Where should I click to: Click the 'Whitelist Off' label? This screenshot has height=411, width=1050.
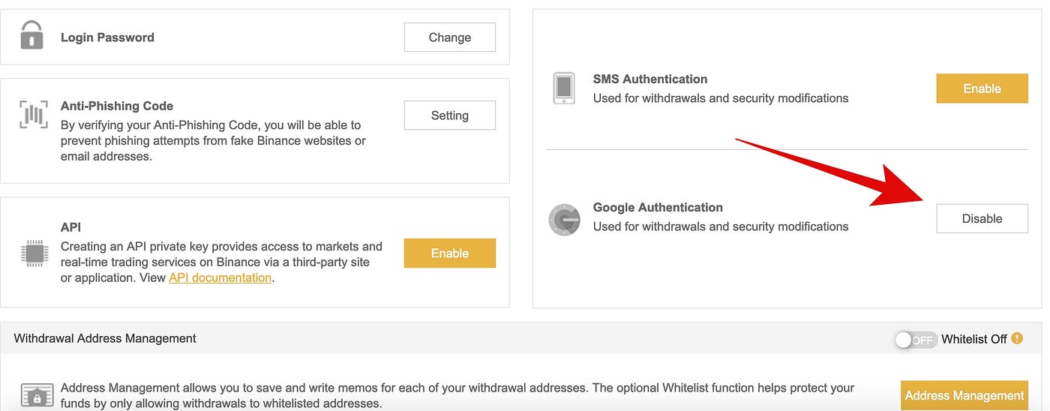(974, 339)
